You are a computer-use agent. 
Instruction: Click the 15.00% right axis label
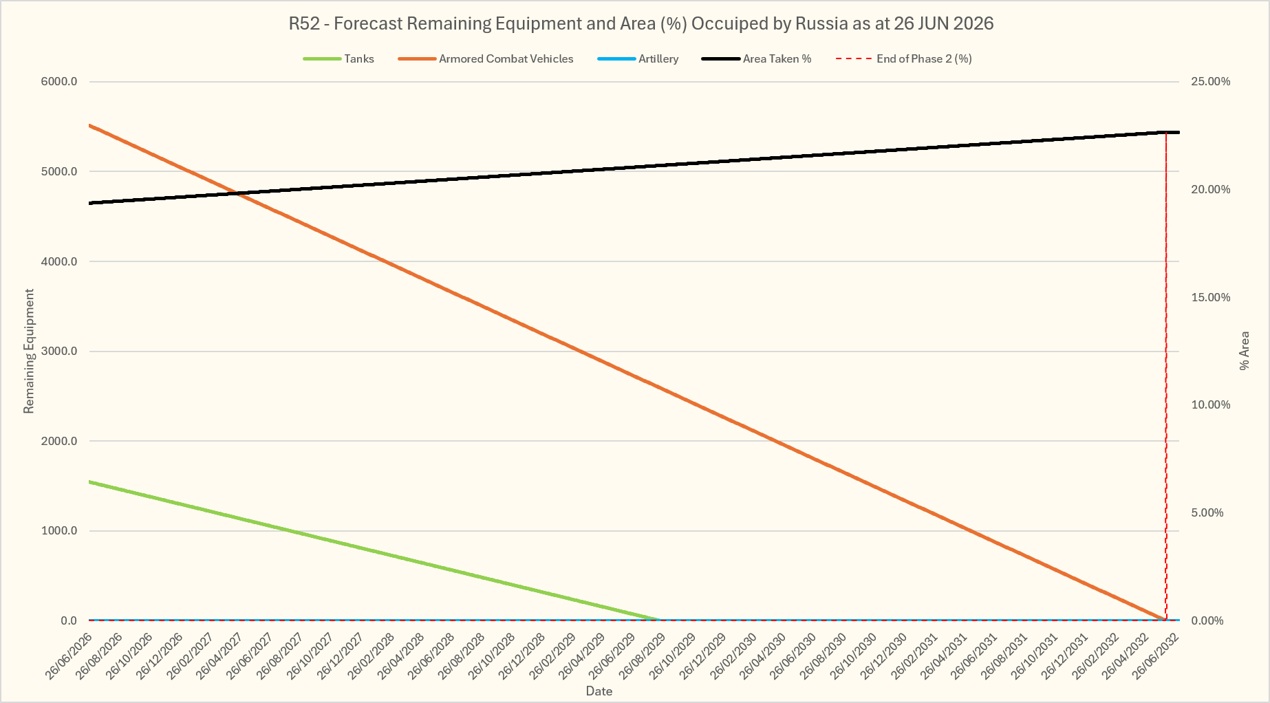(1211, 297)
